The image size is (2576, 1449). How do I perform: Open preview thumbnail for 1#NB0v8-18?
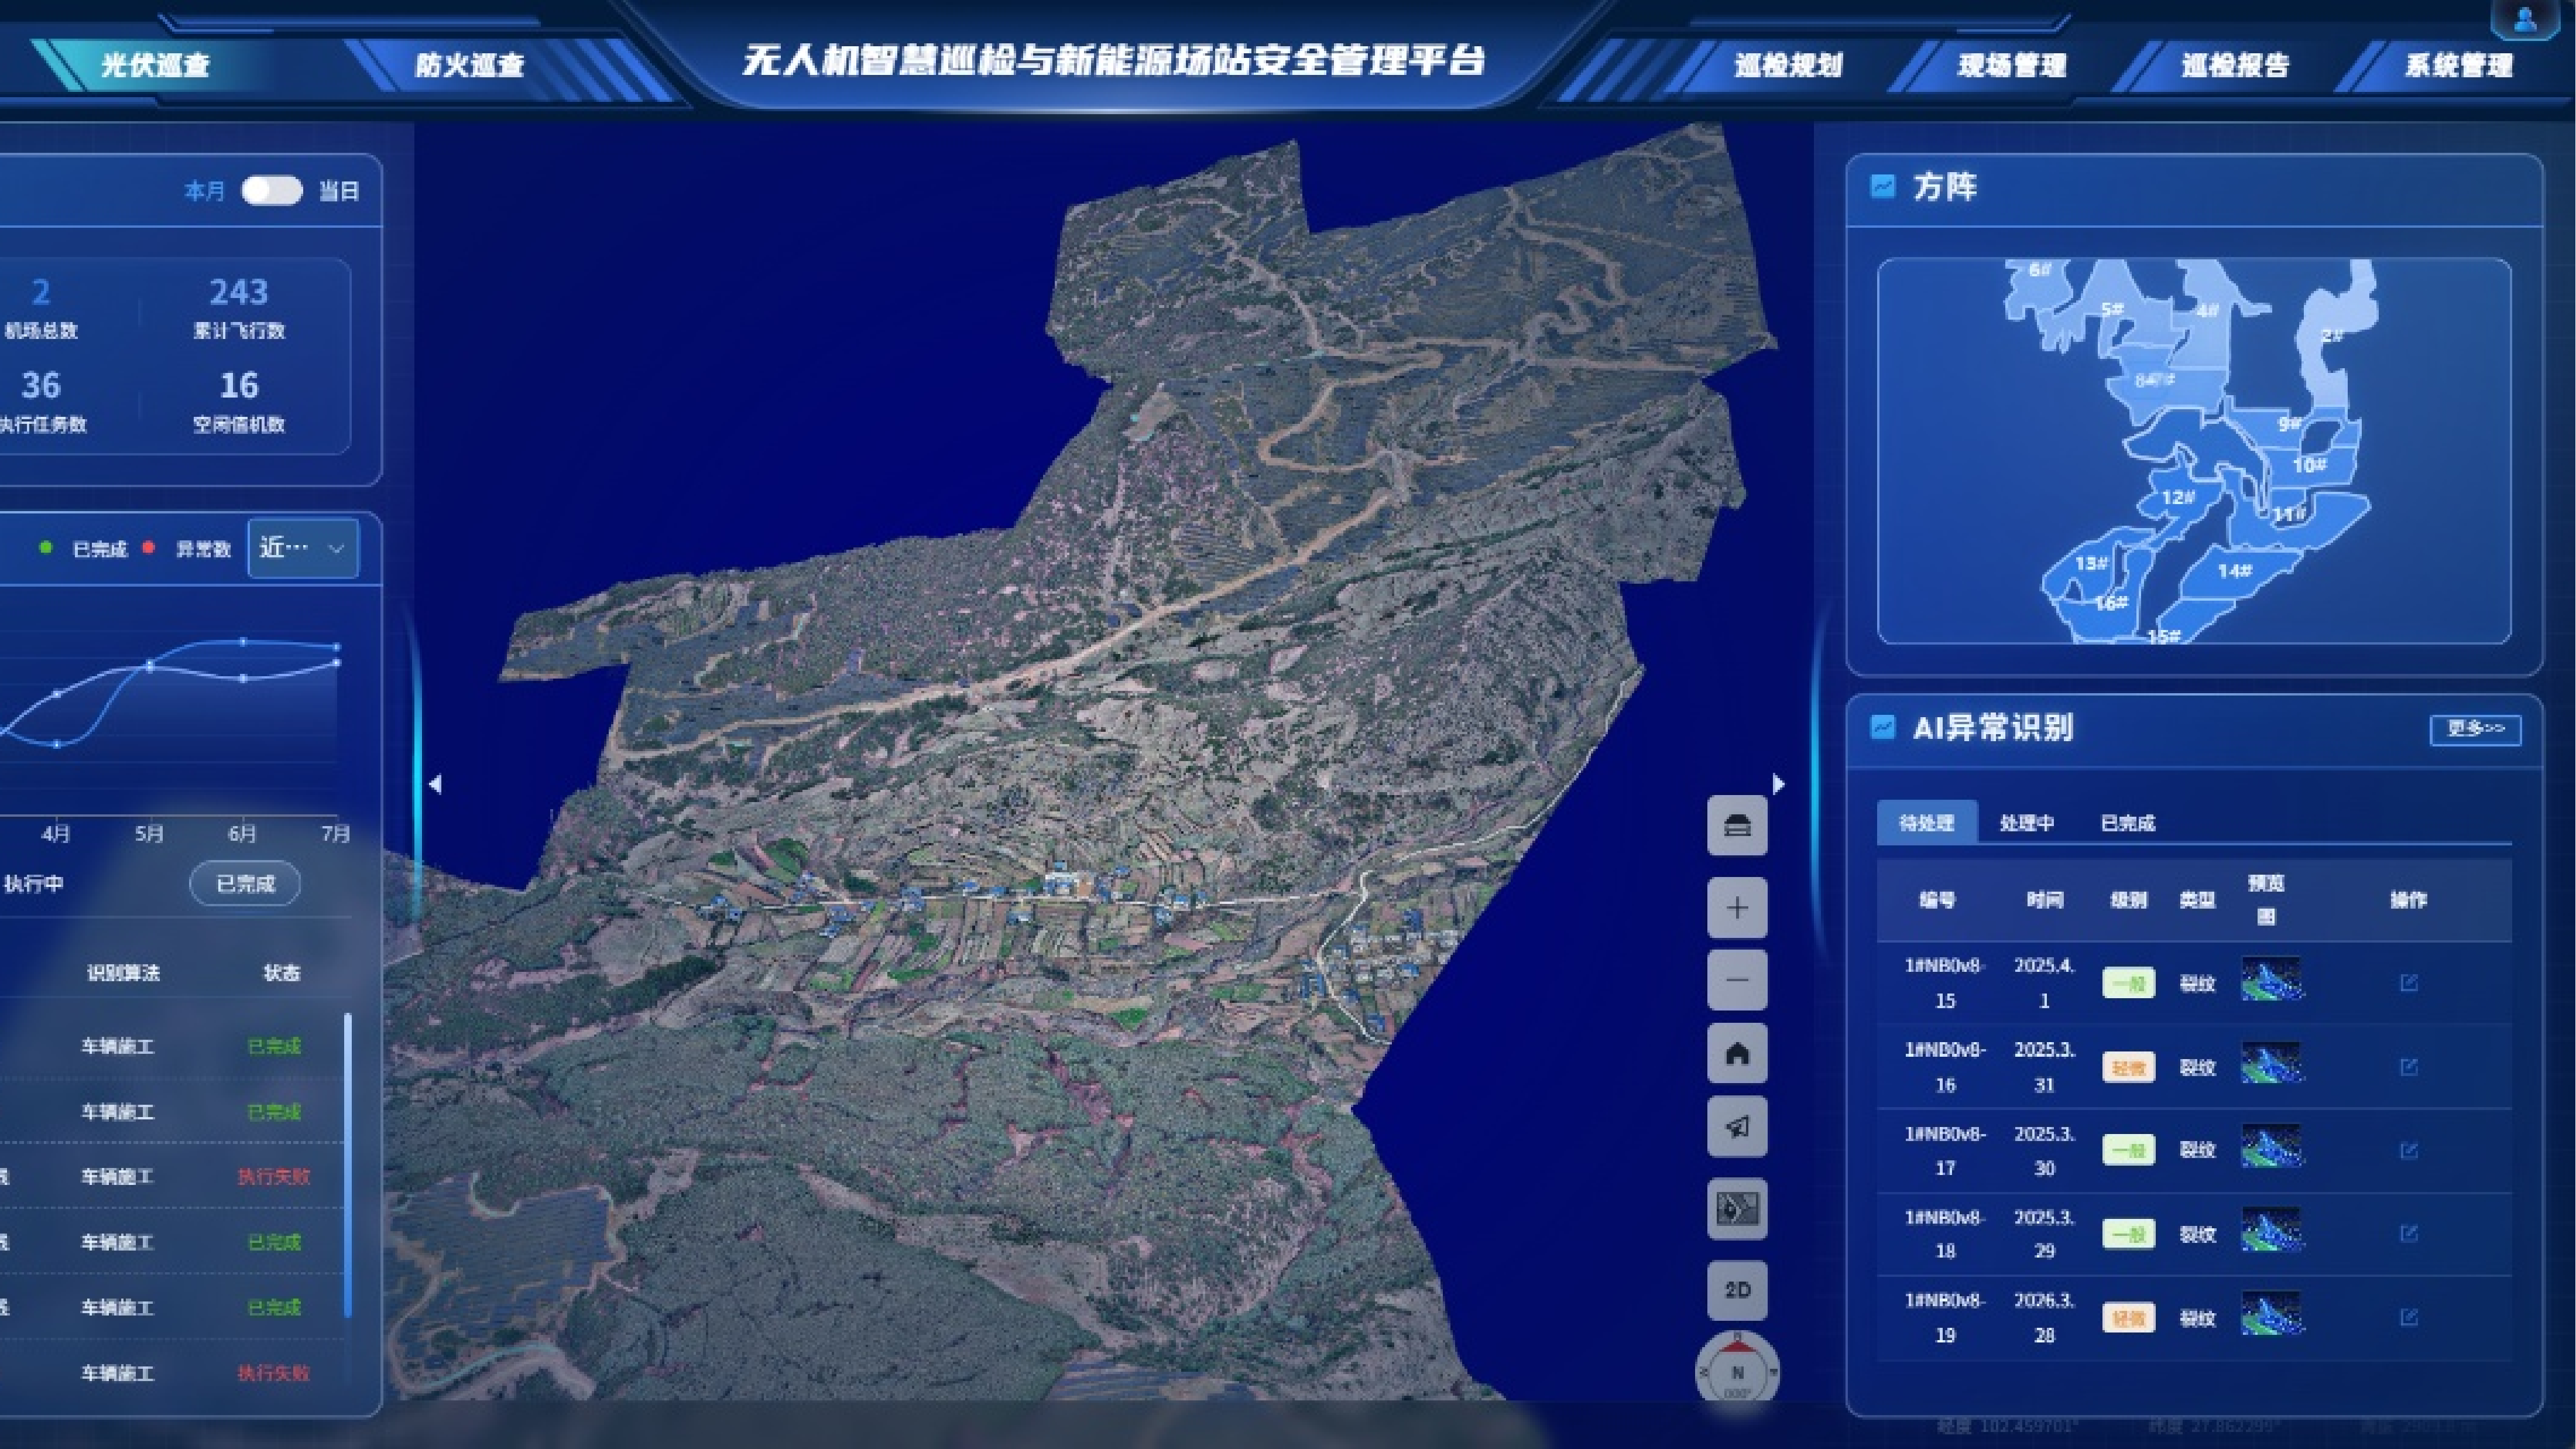[x=2271, y=1230]
